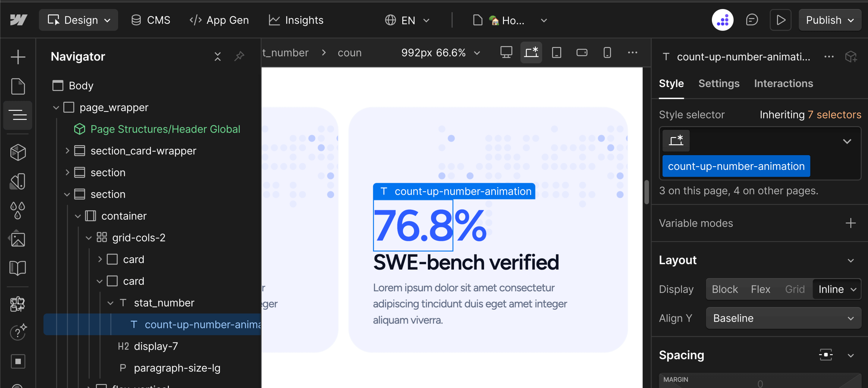
Task: Open the Insights menu
Action: point(296,20)
